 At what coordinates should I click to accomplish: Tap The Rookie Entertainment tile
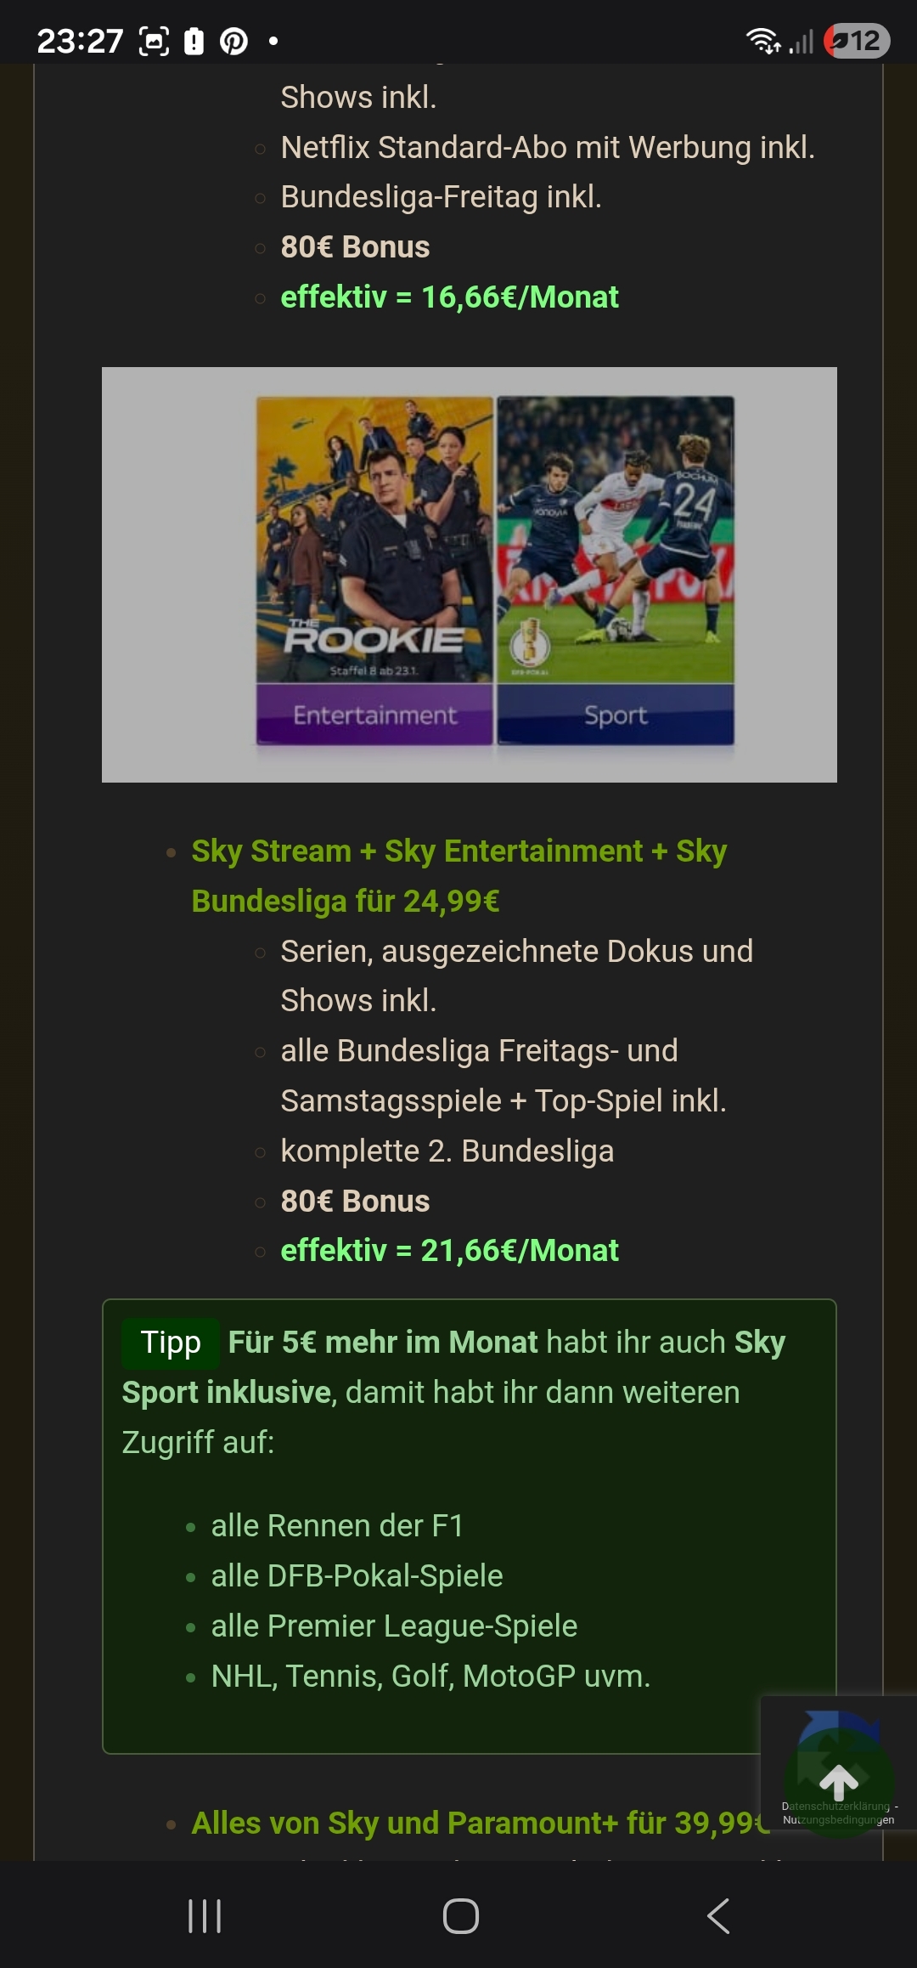[x=374, y=570]
